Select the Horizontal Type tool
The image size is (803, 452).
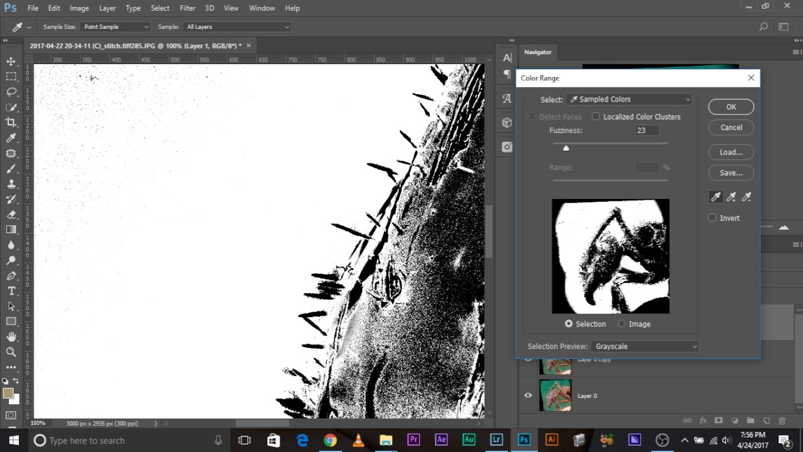click(11, 291)
